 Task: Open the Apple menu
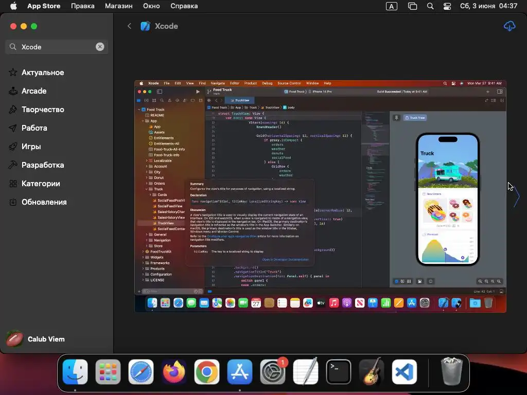click(13, 6)
